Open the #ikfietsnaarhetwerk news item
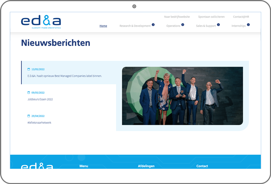Viewport: 271px width, 184px height. click(x=39, y=122)
